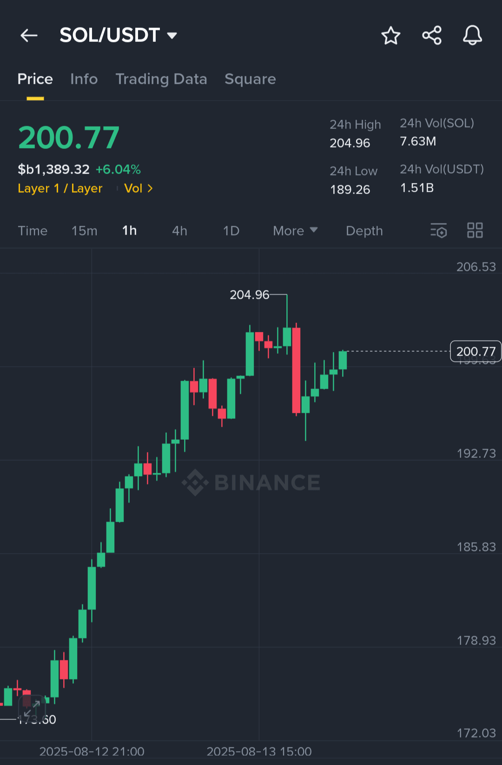Viewport: 502px width, 765px height.
Task: Show the Depth chart
Action: (364, 231)
